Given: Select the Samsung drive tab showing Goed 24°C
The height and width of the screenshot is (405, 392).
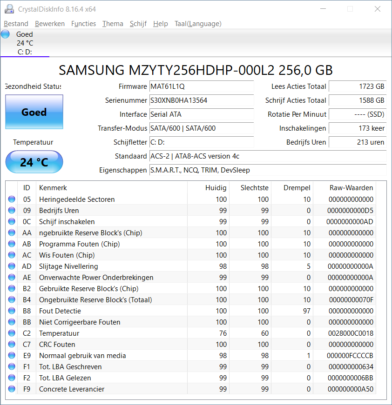Looking at the screenshot, I should [x=25, y=43].
